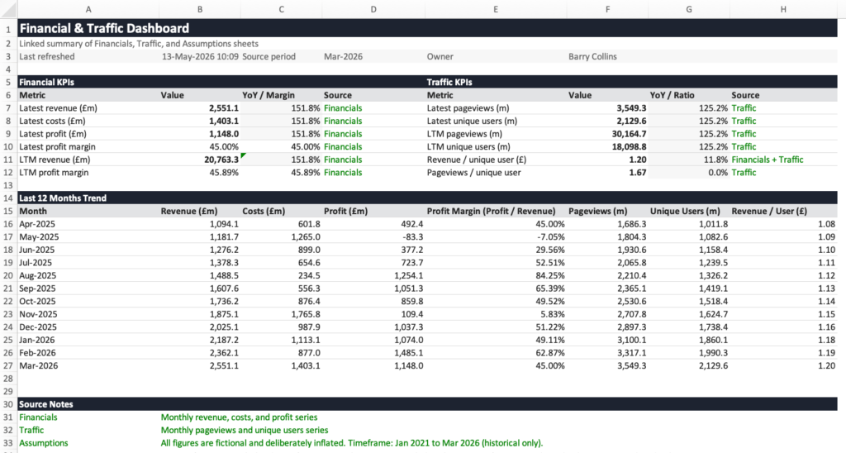Select the 2,129.6 Latest unique users value in row 8

tap(631, 121)
